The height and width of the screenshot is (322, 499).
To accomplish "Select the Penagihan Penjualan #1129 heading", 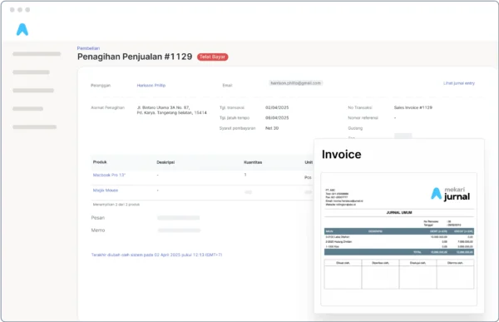I will (x=135, y=57).
